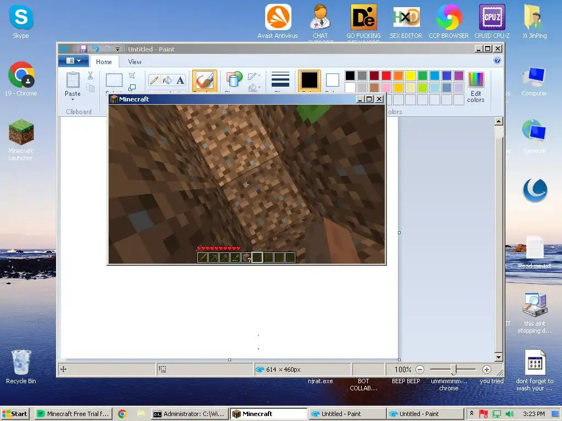
Task: Click the Undo arrow in Paint
Action: click(95, 49)
